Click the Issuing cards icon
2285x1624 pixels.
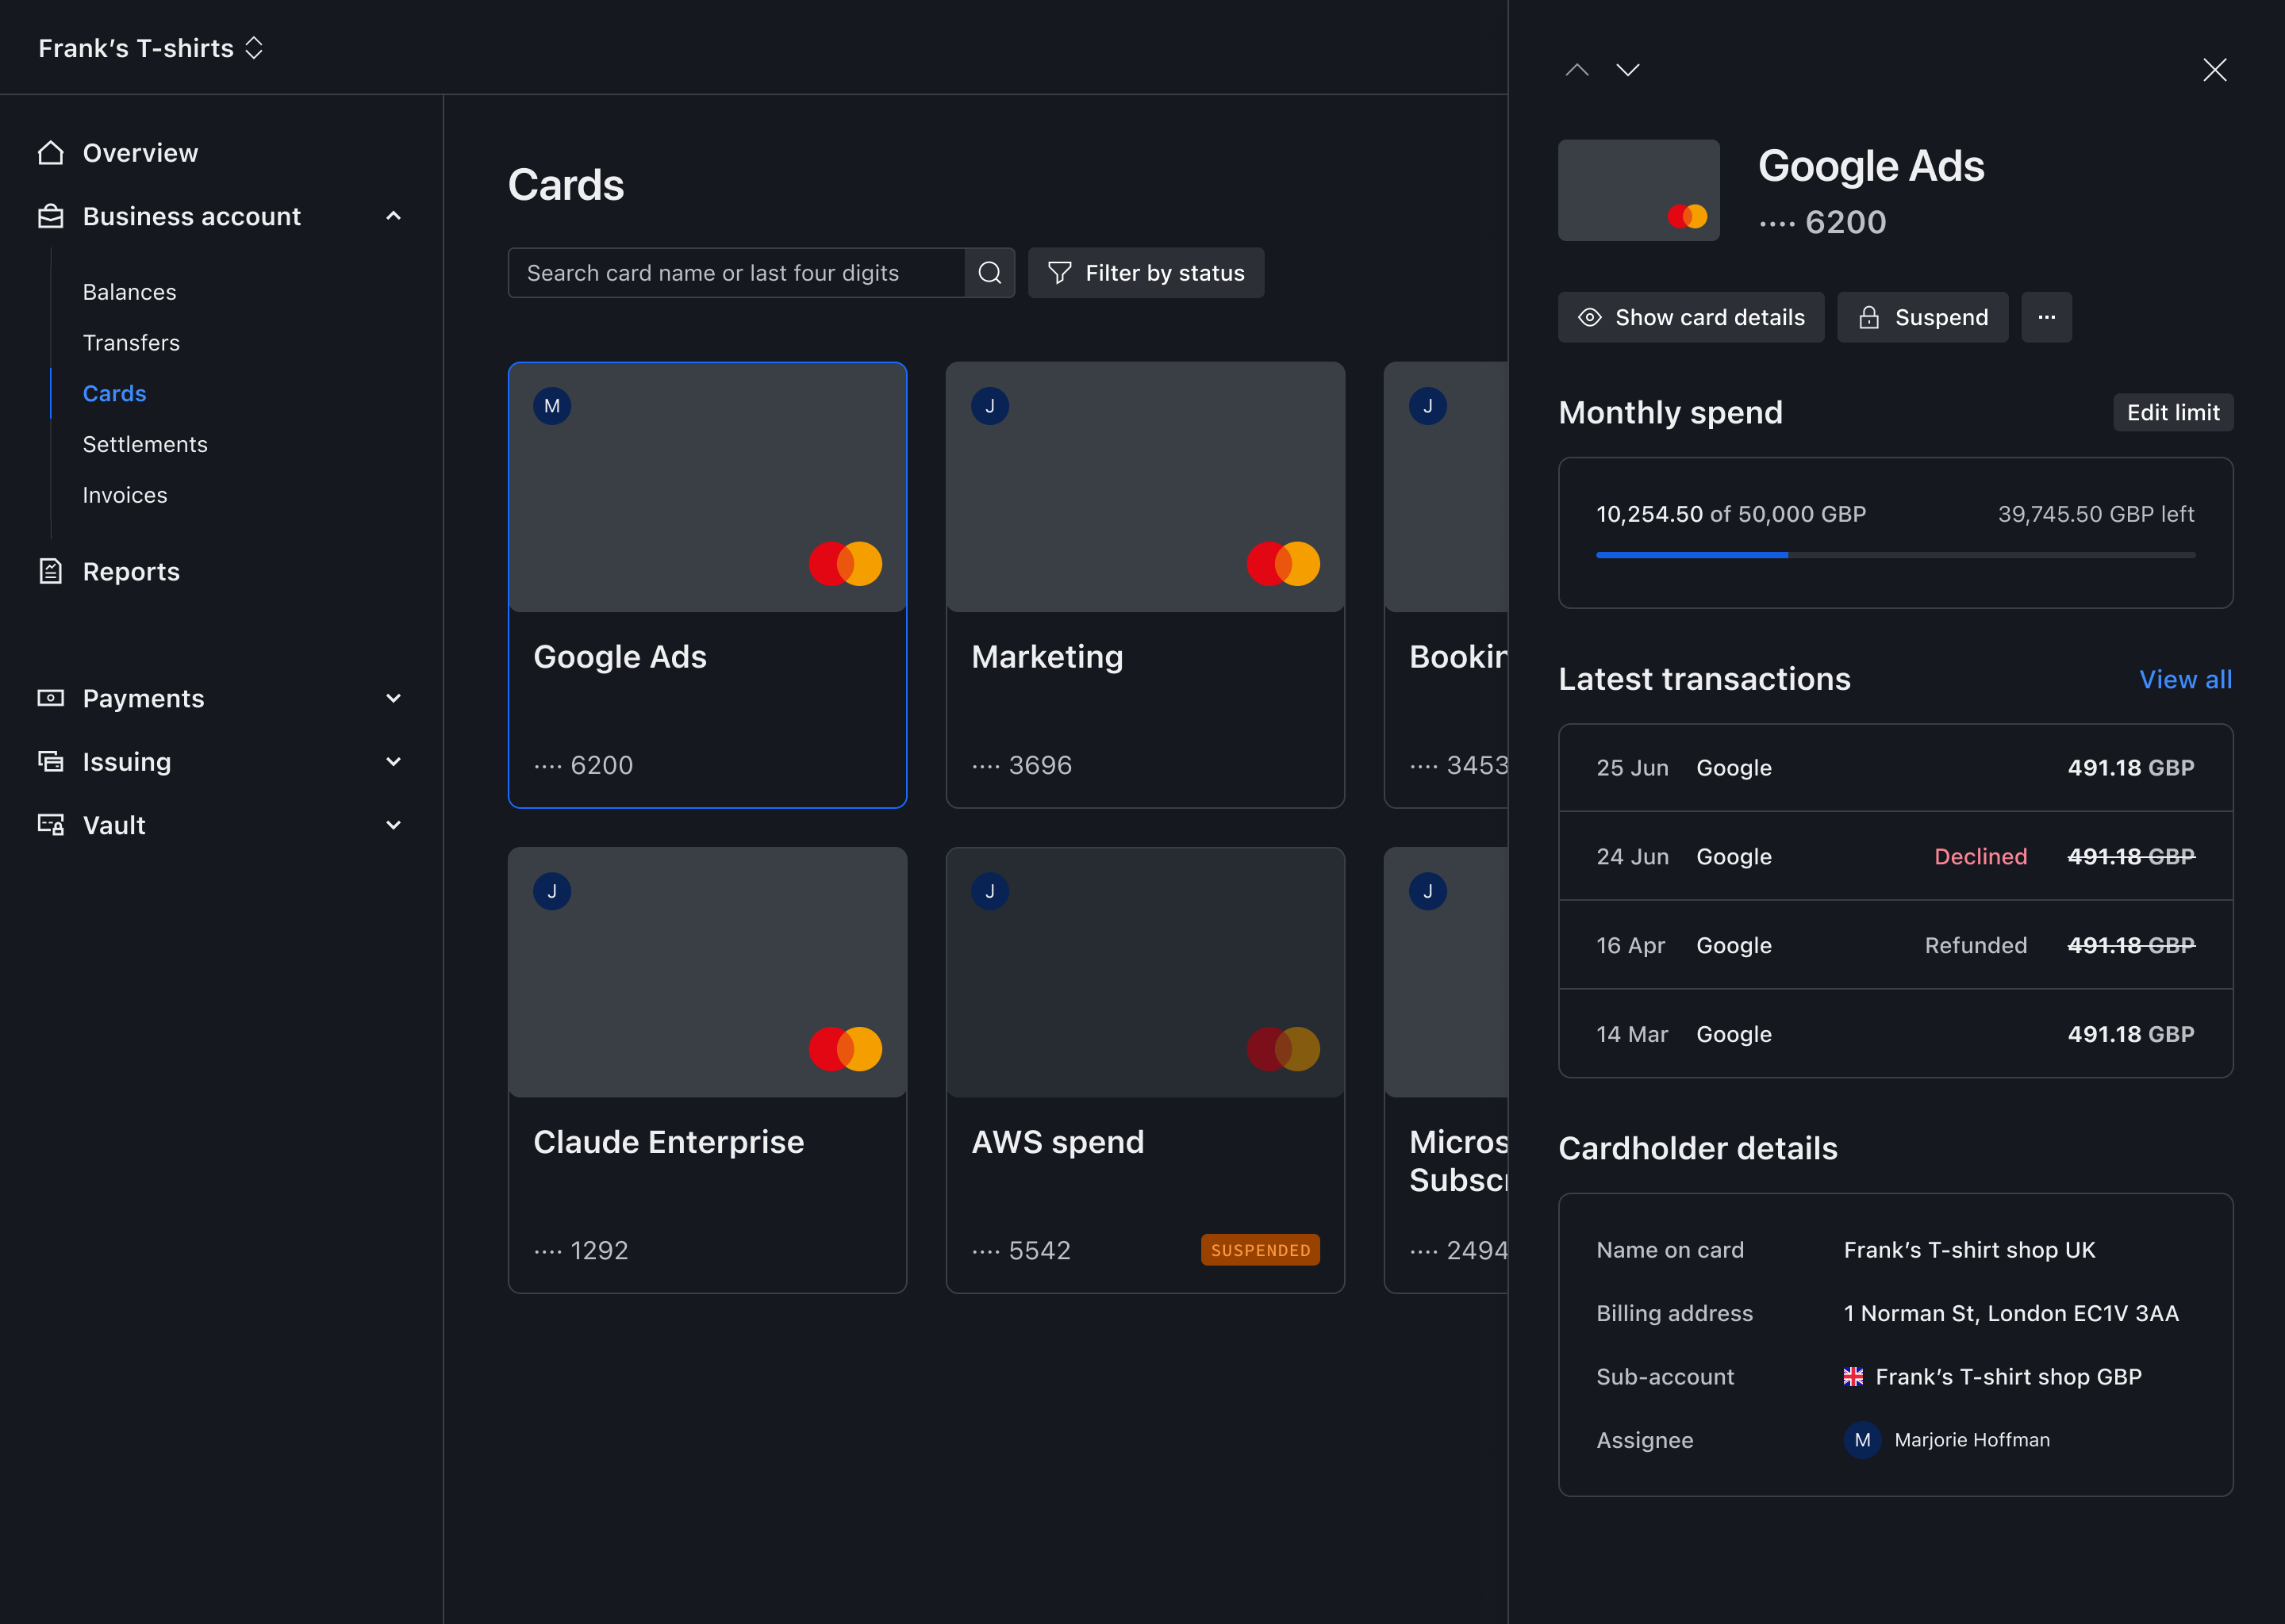51,761
